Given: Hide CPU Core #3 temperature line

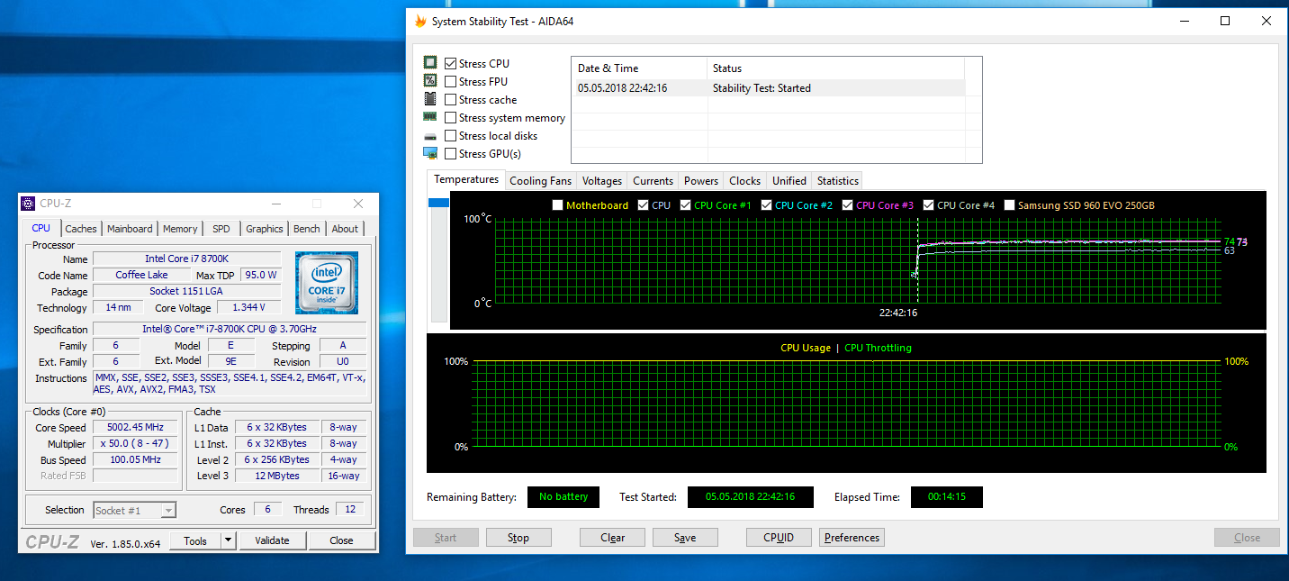Looking at the screenshot, I should pos(848,205).
